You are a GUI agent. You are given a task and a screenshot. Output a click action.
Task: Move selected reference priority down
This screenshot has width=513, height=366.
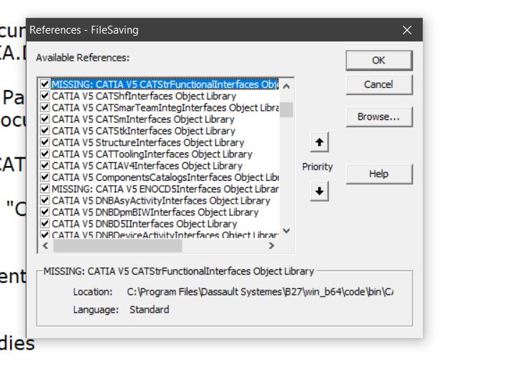point(319,191)
